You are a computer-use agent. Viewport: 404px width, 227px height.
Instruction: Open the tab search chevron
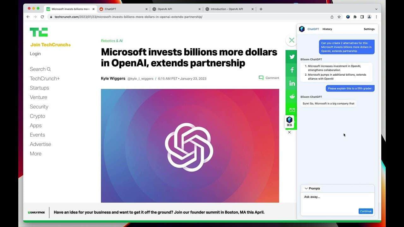[x=376, y=9]
